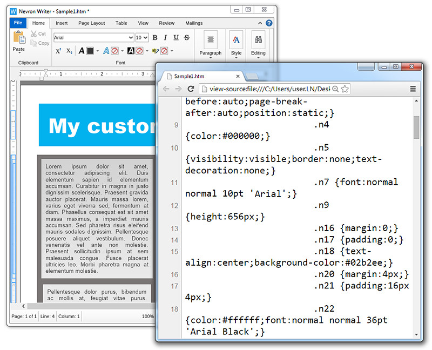Apply superscript formatting
Screen dimensions: 432x350
point(58,51)
